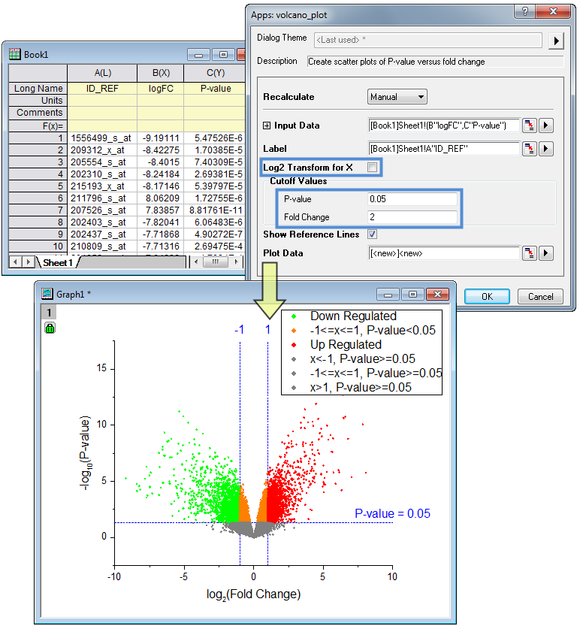Click cell value -8.4015
The image size is (580, 626).
coord(161,162)
